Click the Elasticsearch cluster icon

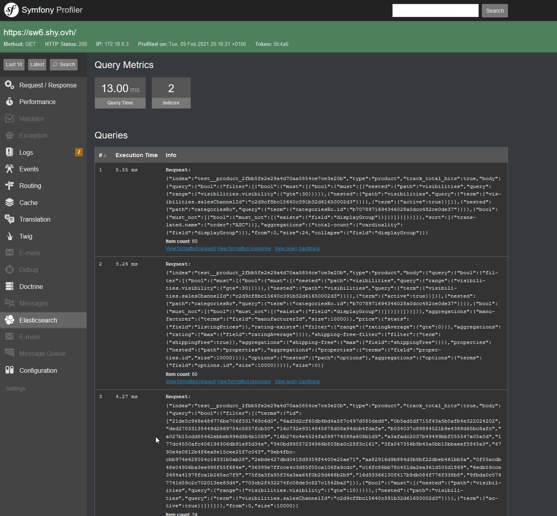click(9, 320)
